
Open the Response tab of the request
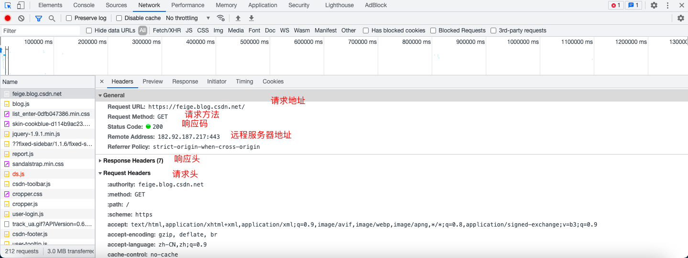[185, 82]
